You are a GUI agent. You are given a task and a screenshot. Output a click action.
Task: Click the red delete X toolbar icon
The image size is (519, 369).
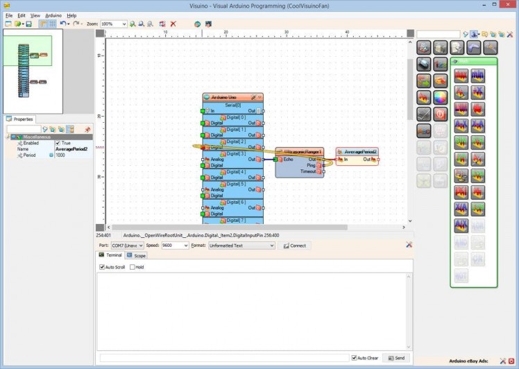173,24
